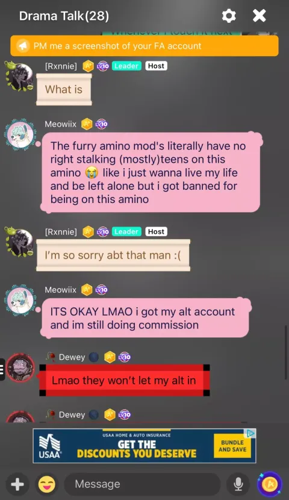Tap the Leader badge on the first [Rxnnie] message
Screen dimensions: 289x500
[x=126, y=66]
